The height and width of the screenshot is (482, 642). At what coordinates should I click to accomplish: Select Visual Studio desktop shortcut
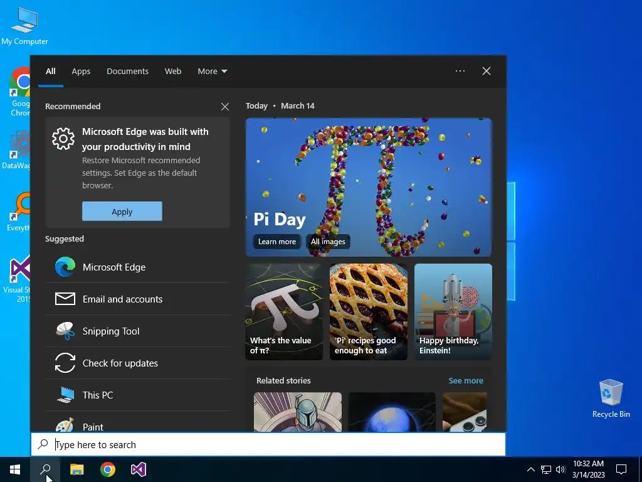tap(18, 279)
